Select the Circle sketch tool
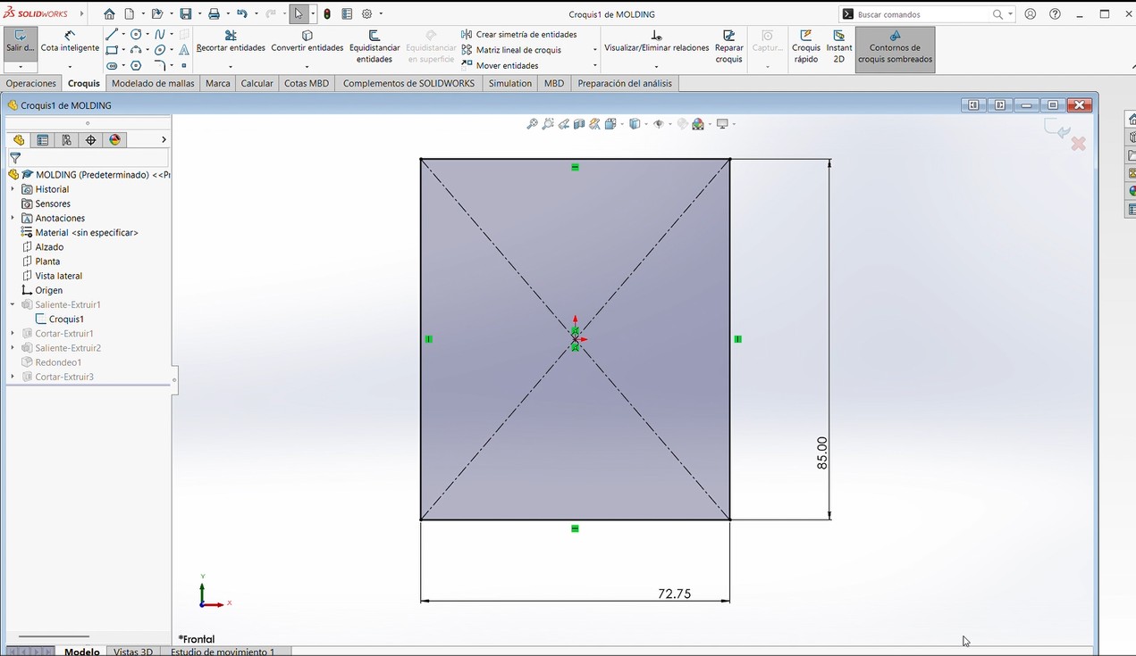 [x=136, y=35]
